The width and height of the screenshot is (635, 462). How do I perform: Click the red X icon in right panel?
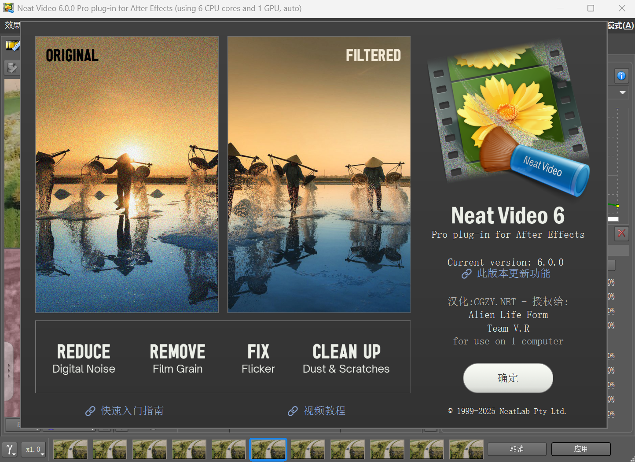click(x=621, y=233)
